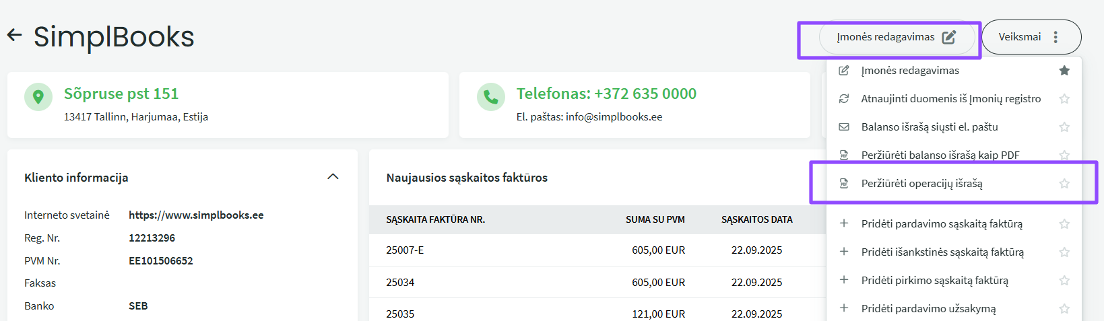
Task: Select Peržiūrėti operacijų išrašą menu item
Action: pos(921,184)
